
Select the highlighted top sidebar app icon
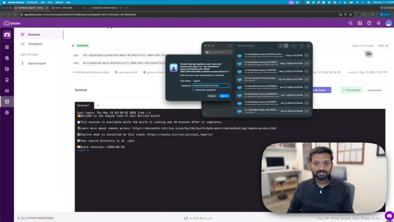pos(7,35)
